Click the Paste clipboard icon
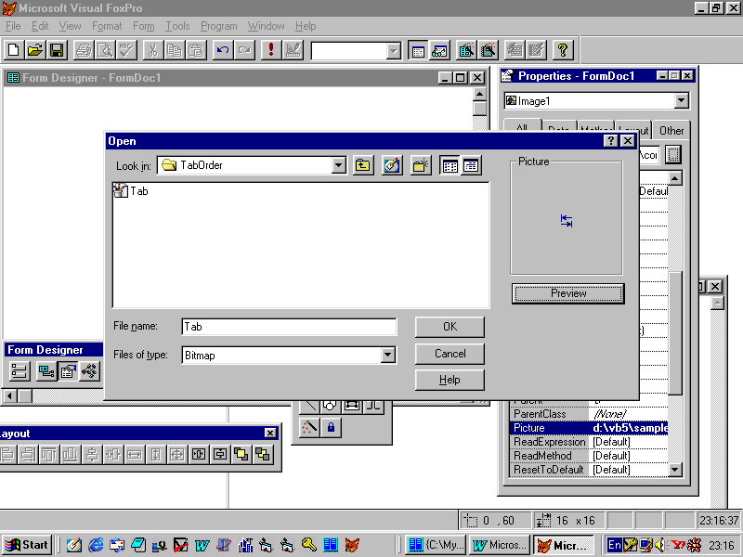743x557 pixels. point(196,50)
